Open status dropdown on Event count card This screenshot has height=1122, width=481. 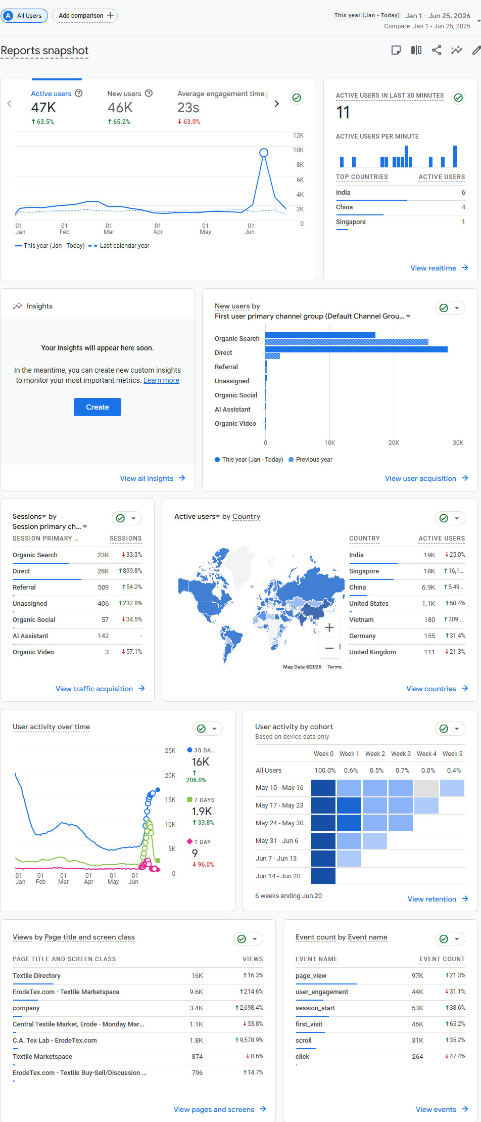450,939
